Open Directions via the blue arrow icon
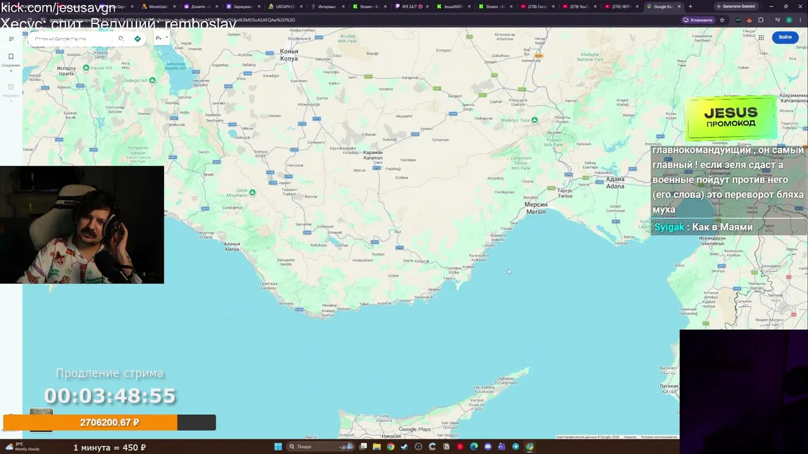Screen dimensions: 808x454 pyautogui.click(x=138, y=39)
